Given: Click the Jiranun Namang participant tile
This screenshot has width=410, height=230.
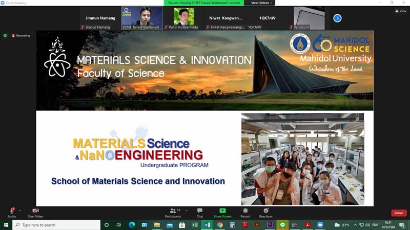Looking at the screenshot, I should (x=99, y=18).
